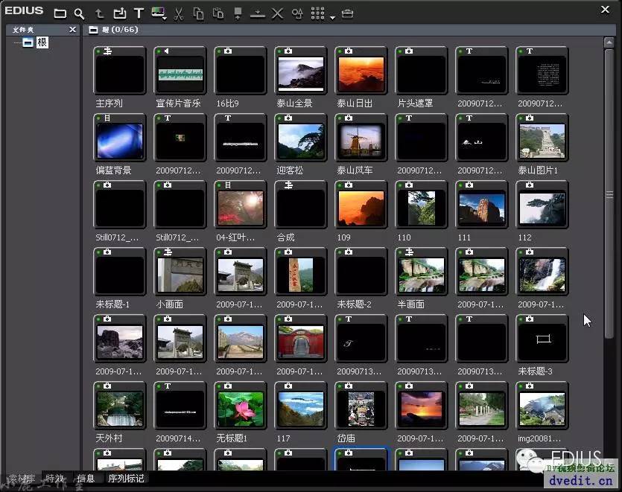
Task: Click the Tools briefcase icon
Action: [347, 13]
